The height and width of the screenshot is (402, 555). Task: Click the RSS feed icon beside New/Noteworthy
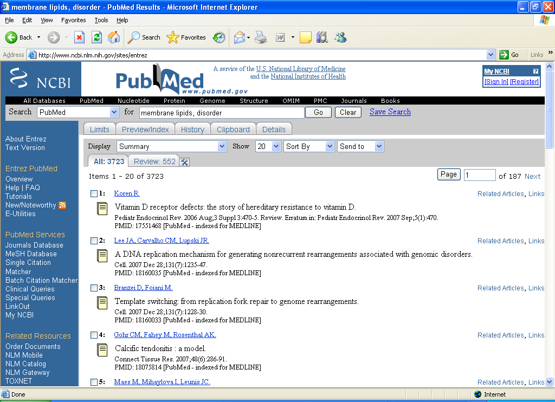[x=62, y=205]
